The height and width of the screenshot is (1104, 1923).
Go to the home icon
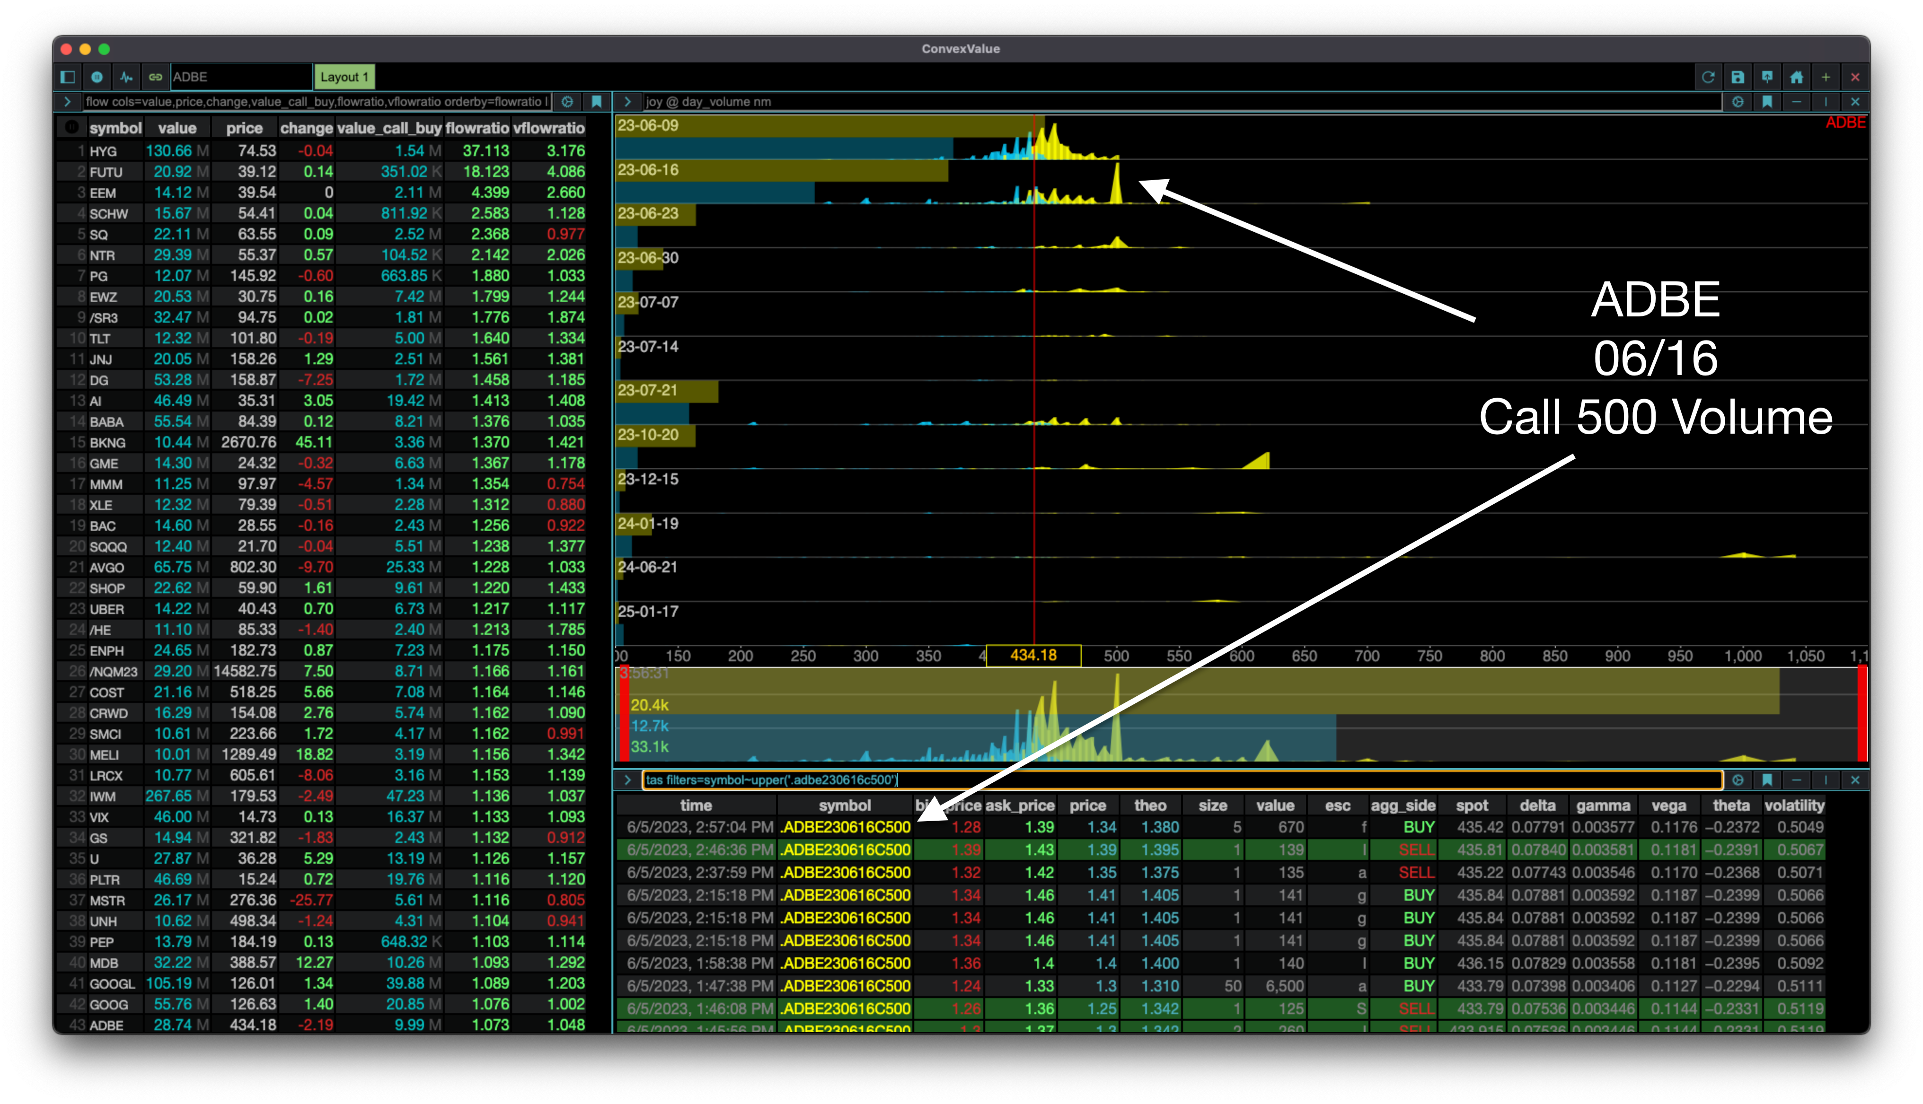(1796, 77)
